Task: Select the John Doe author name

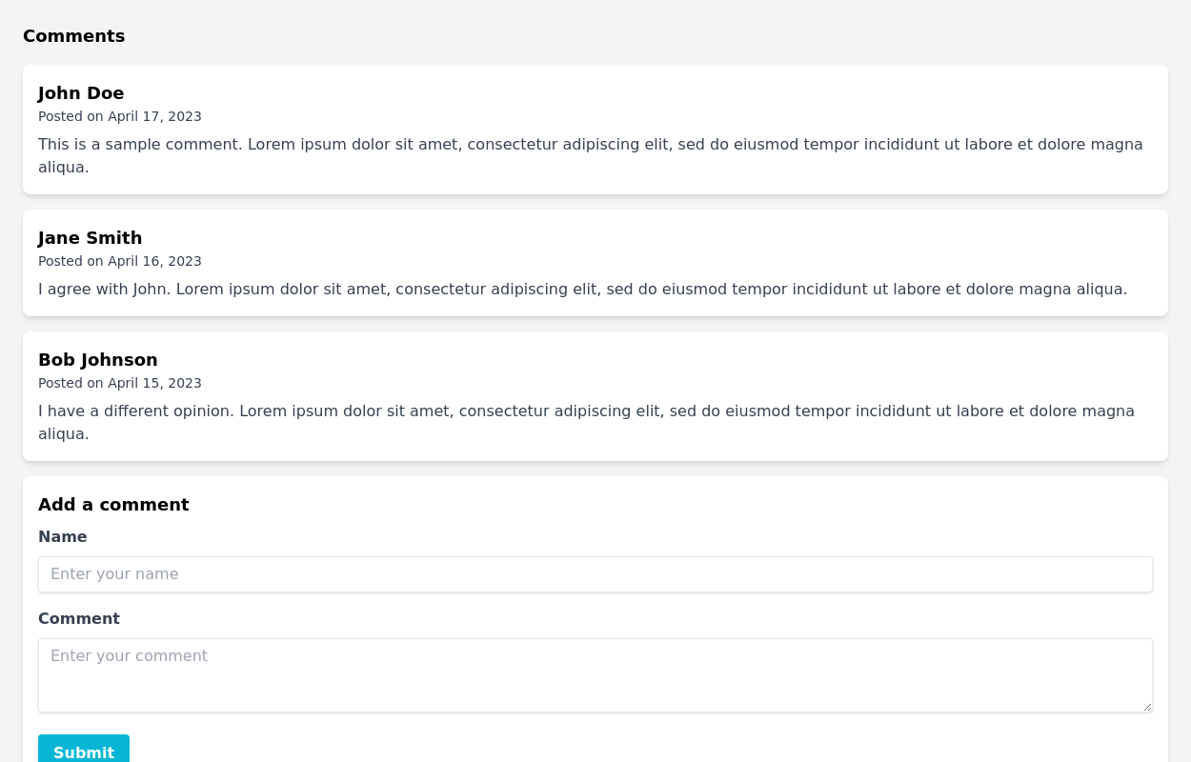Action: point(81,93)
